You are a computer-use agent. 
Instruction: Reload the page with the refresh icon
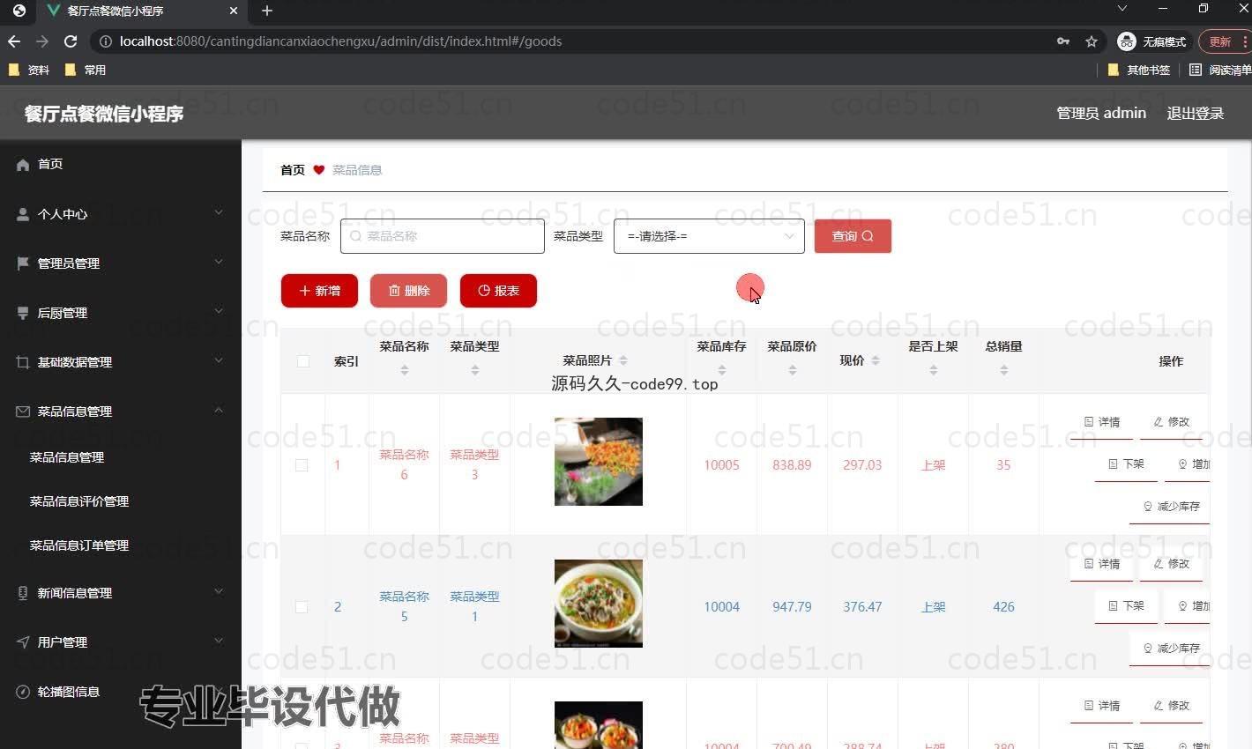[71, 41]
